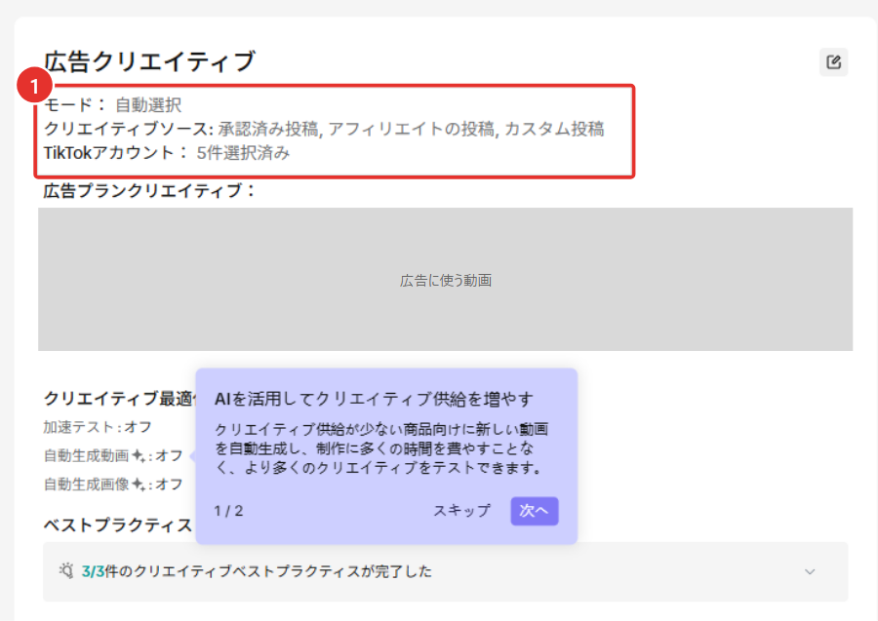Click the 1 / 2 step indicator

228,511
